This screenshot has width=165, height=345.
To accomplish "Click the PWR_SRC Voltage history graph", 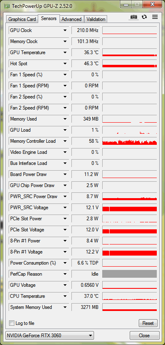I will coord(130,208).
